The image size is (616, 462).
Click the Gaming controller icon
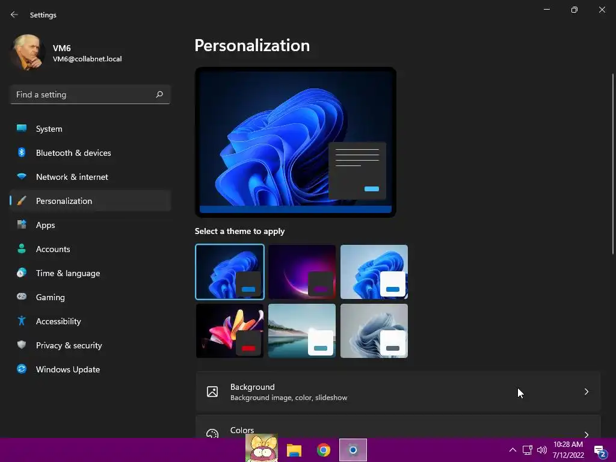[22, 297]
